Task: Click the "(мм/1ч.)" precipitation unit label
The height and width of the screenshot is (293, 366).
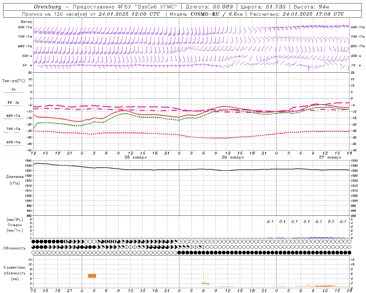Action: 15,230
